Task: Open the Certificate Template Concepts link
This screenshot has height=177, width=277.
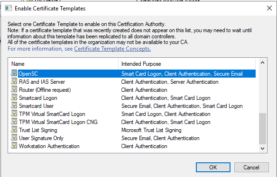Action: 112,49
